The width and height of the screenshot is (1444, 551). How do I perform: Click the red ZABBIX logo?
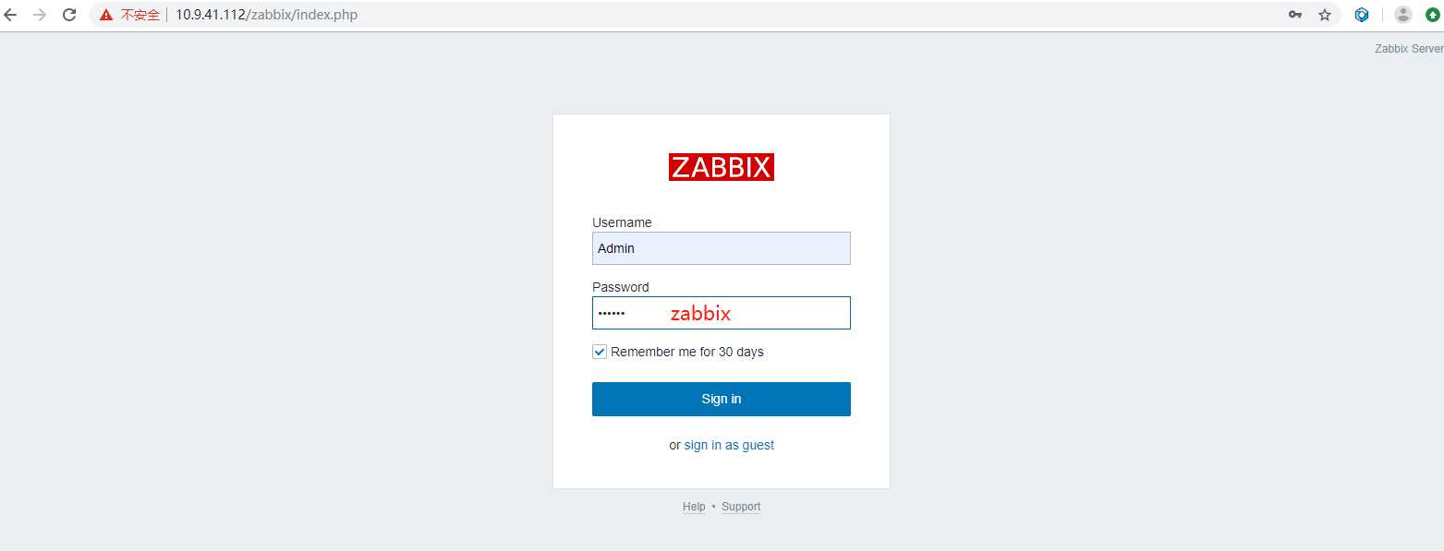pyautogui.click(x=721, y=167)
